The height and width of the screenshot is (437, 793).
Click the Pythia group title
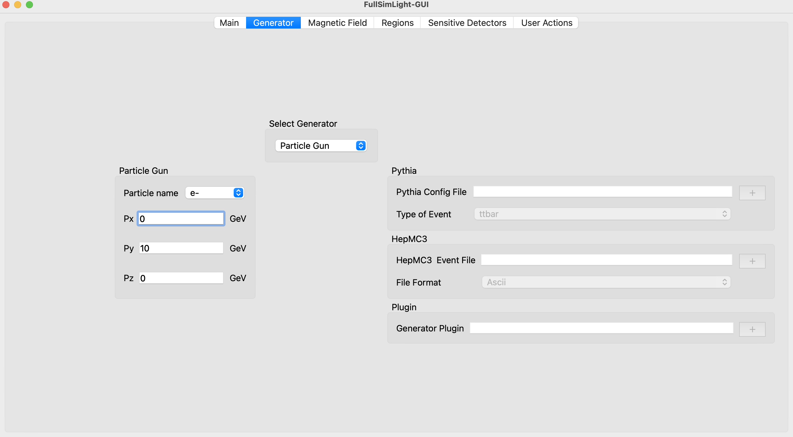404,171
